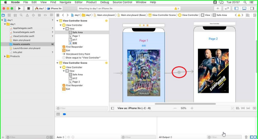Toggle breakpoints activation in debug bar
This screenshot has width=258, height=139.
point(64,114)
